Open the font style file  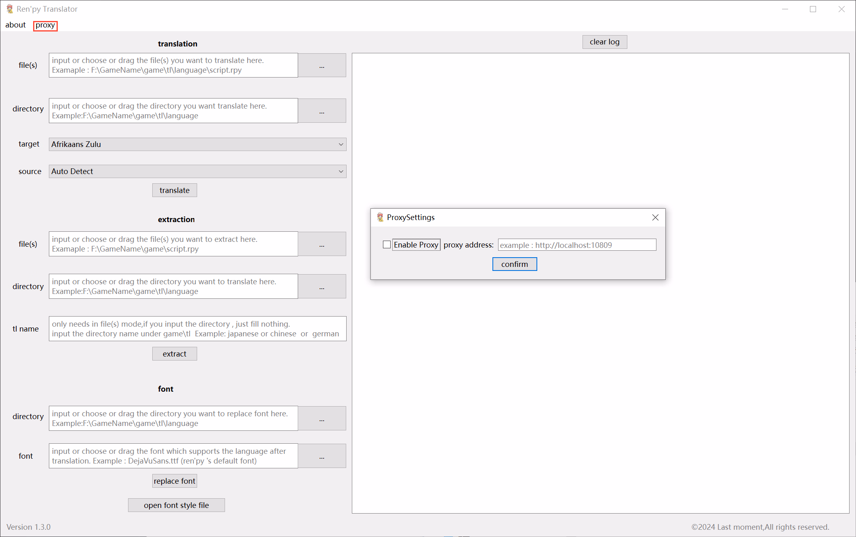coord(176,505)
